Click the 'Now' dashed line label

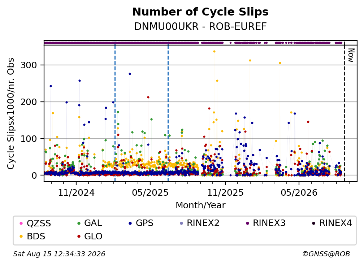pos(351,55)
